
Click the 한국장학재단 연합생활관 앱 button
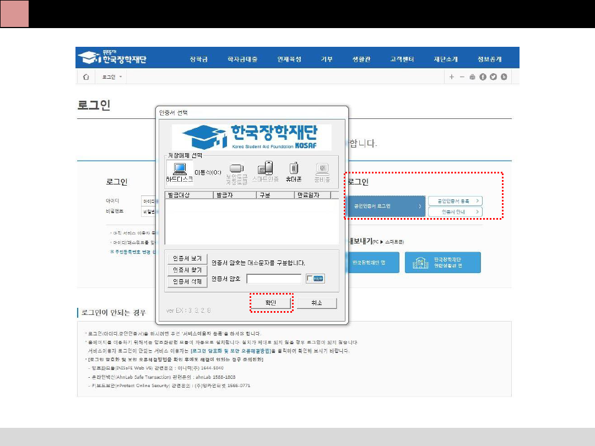(x=443, y=263)
